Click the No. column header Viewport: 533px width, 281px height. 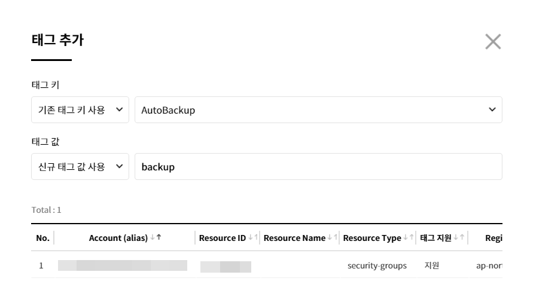tap(42, 238)
